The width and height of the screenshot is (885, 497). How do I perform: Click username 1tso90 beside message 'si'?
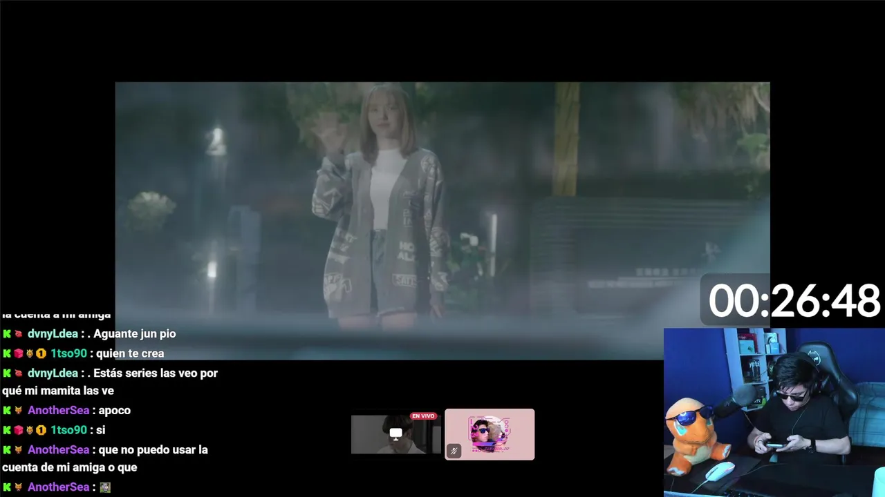tap(68, 430)
